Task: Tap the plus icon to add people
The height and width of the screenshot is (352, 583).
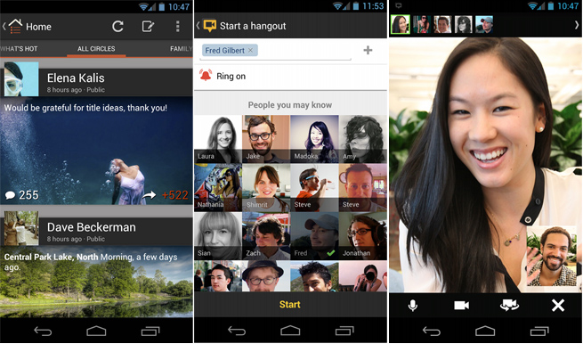Action: click(368, 50)
